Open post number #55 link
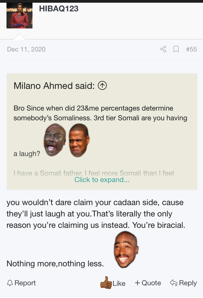203x298 pixels. click(191, 49)
